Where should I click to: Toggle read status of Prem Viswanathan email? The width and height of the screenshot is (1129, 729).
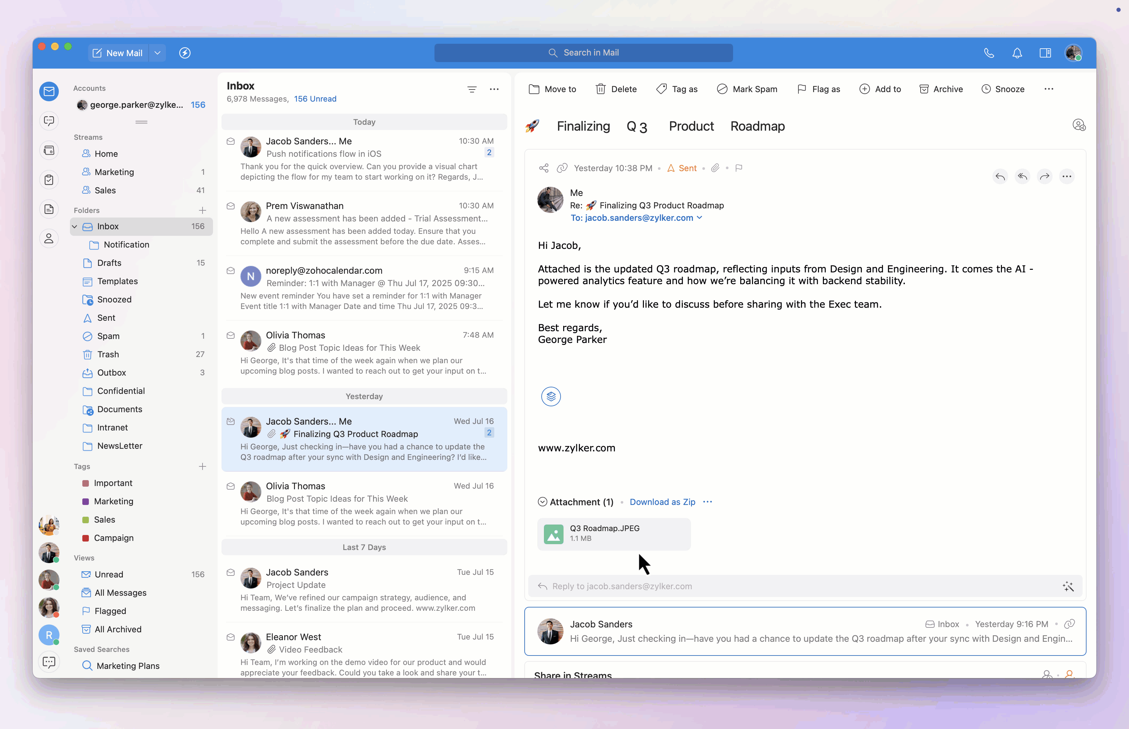click(x=231, y=206)
